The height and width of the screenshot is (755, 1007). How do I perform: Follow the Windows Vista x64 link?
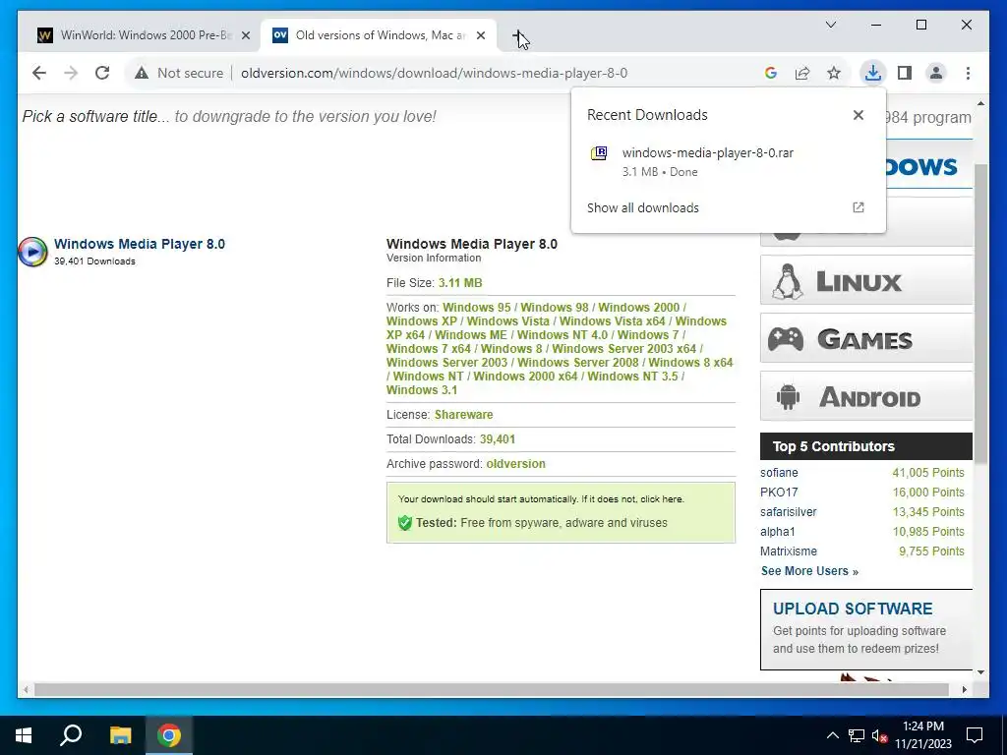tap(612, 321)
